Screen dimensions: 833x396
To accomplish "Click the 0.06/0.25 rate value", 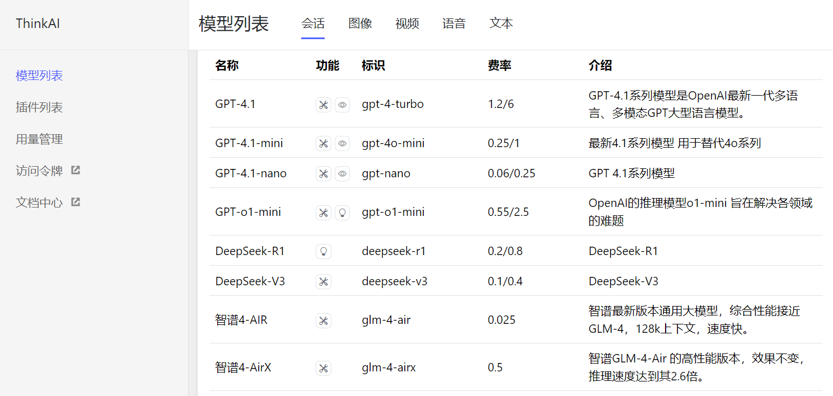I will 511,173.
